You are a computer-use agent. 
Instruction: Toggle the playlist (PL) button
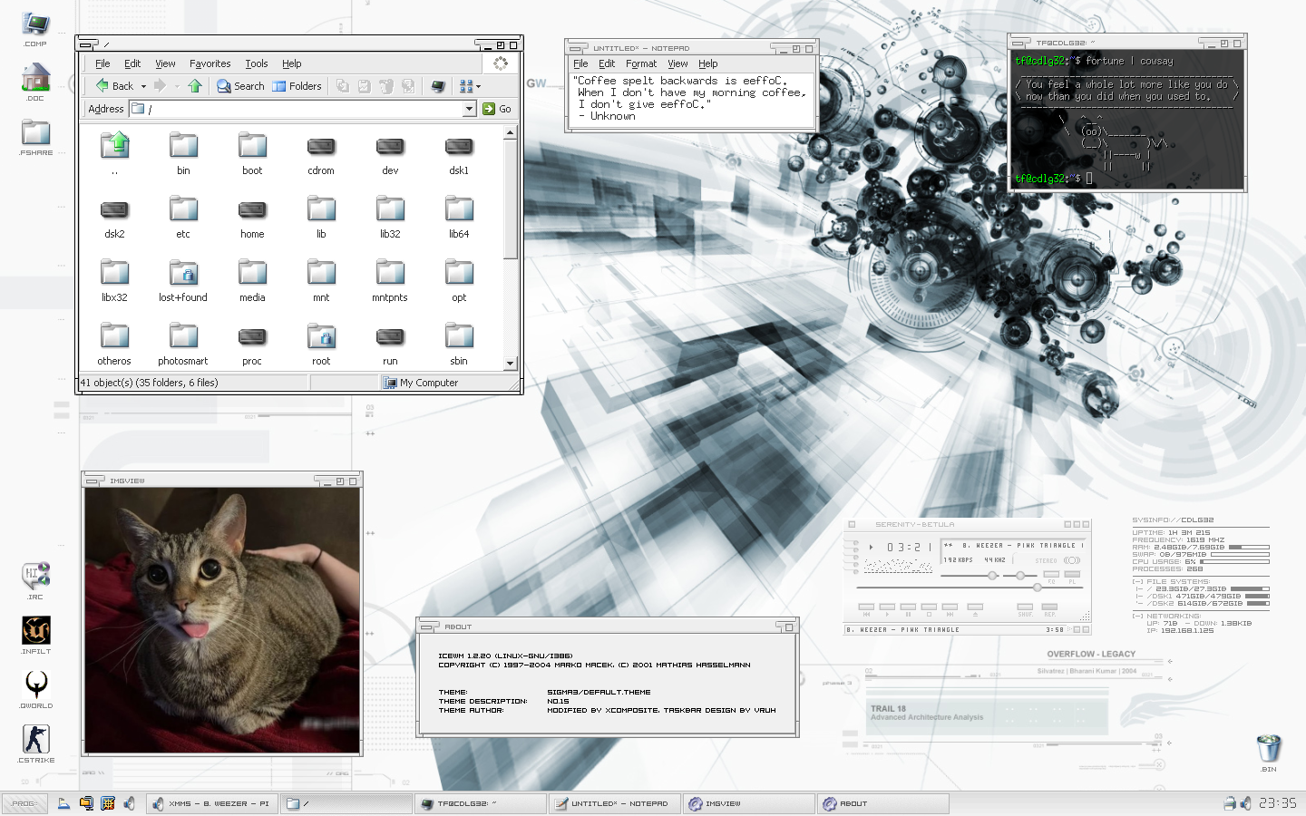pos(1072,574)
